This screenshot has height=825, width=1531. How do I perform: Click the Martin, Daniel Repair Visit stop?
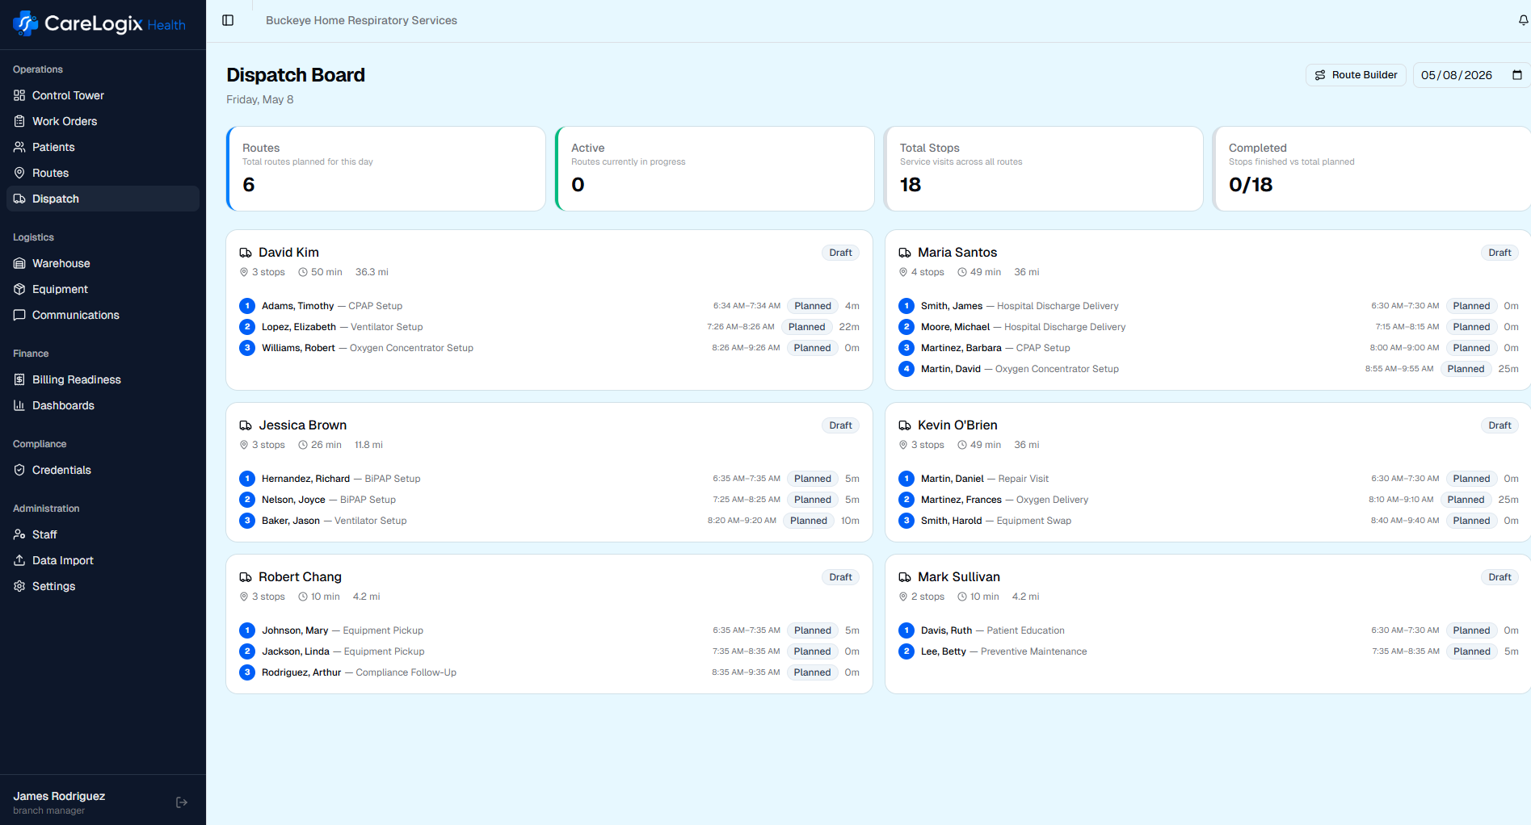[1209, 479]
